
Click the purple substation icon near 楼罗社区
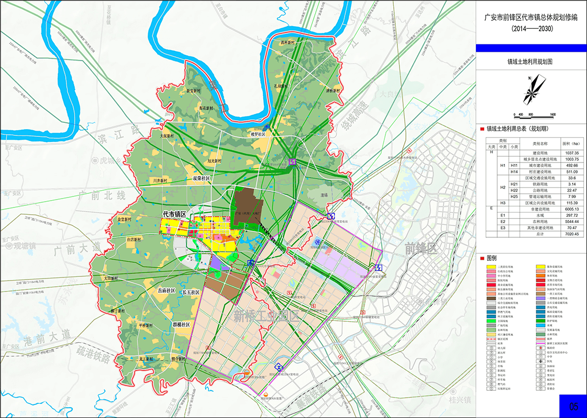(293, 161)
